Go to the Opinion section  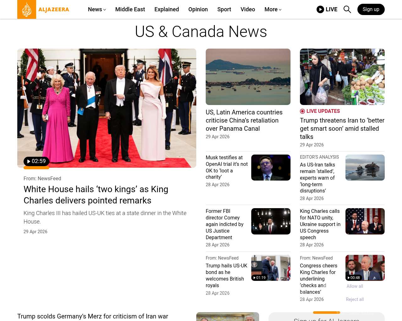(x=198, y=9)
